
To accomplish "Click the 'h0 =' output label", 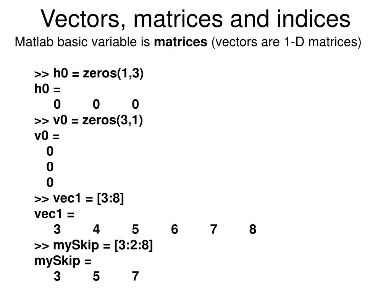I will pyautogui.click(x=47, y=89).
